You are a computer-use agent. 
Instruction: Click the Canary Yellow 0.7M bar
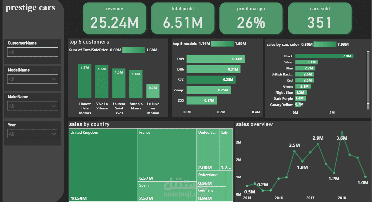click(298, 104)
